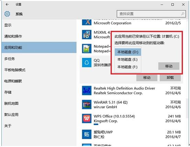Select the Realtek audio driver icon
190x147 pixels.
tap(87, 90)
